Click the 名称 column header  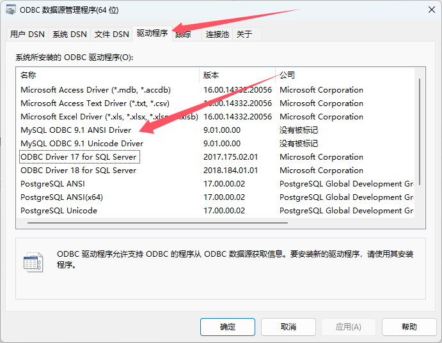[x=107, y=75]
